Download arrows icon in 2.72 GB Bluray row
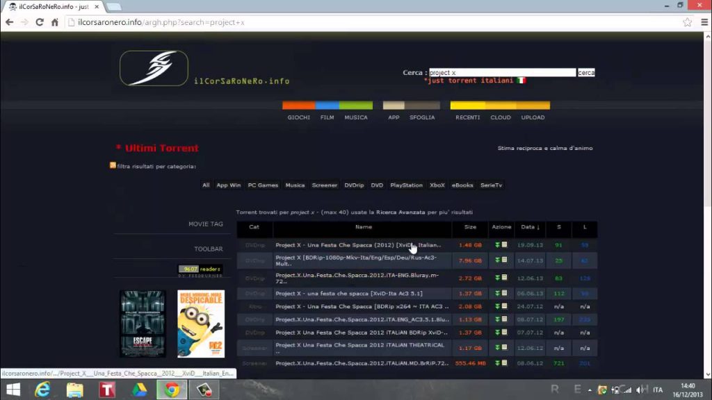This screenshot has height=400, width=712. point(497,278)
